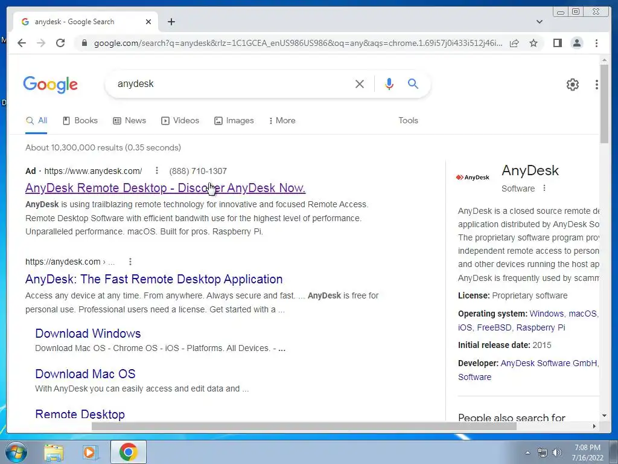Open the Windows Start menu

click(x=16, y=452)
